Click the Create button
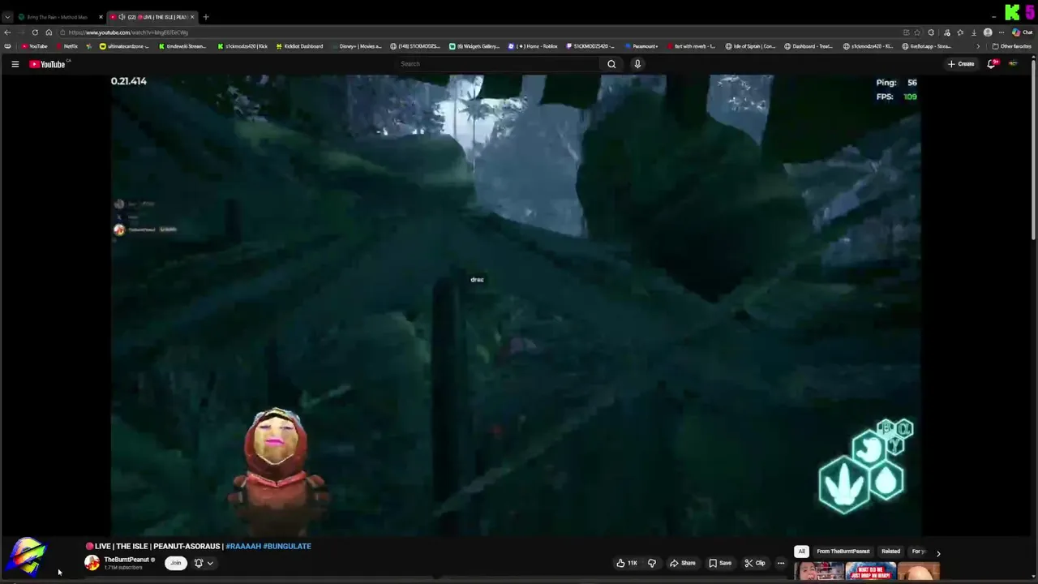The height and width of the screenshot is (584, 1038). click(x=962, y=64)
